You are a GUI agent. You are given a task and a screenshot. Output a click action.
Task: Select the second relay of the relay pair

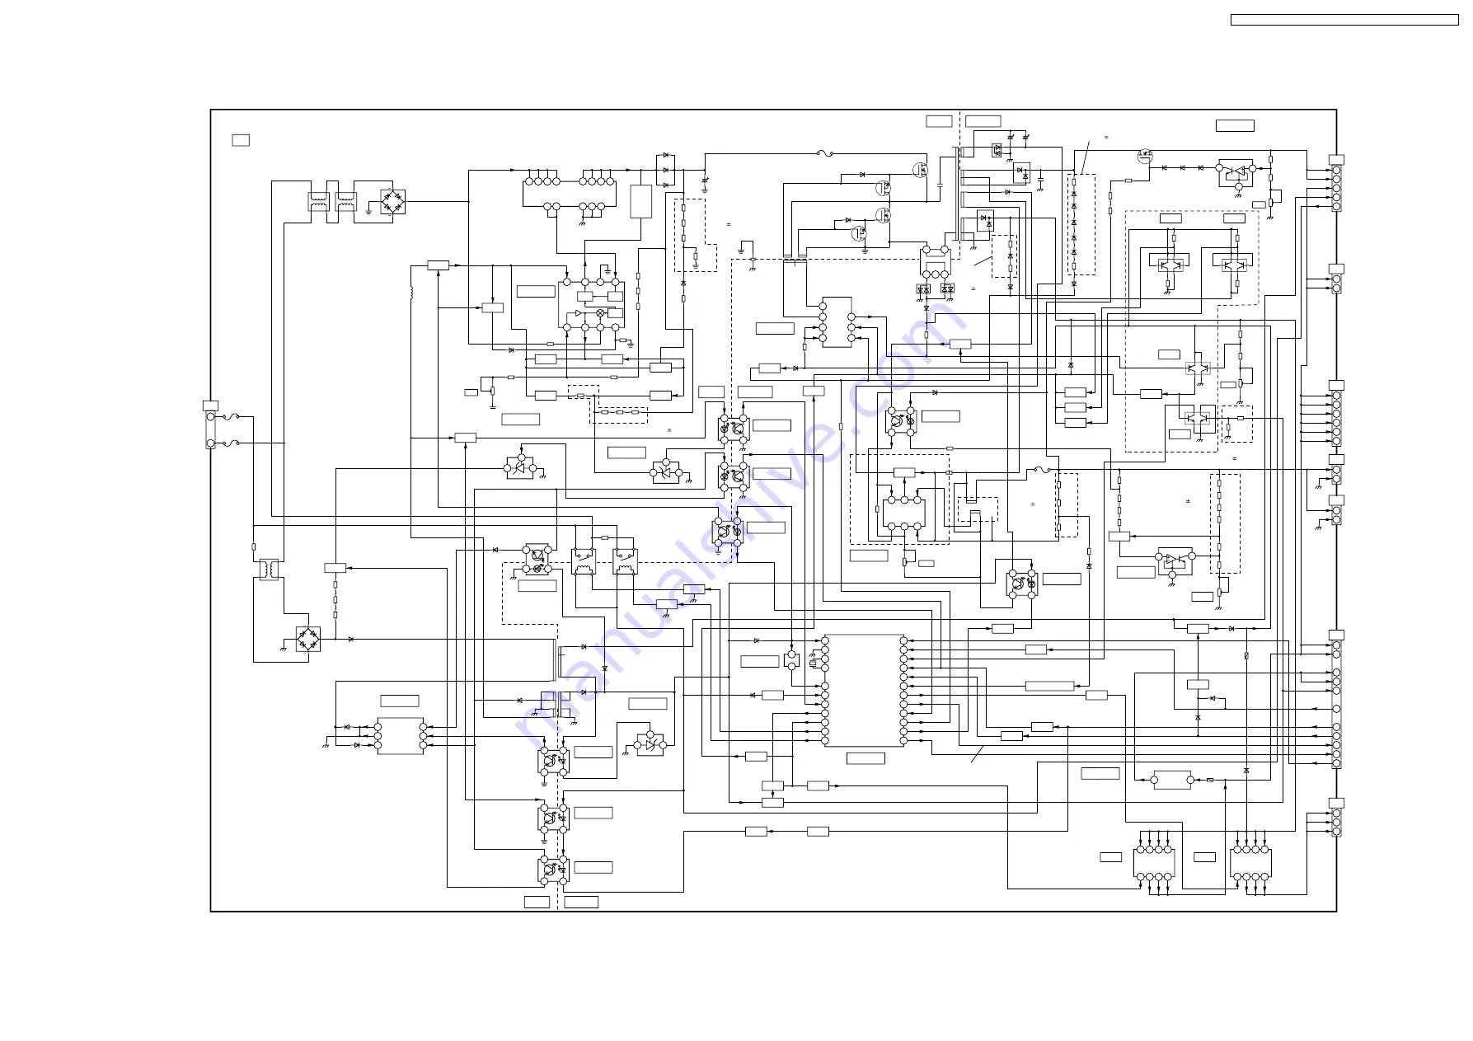tap(625, 561)
